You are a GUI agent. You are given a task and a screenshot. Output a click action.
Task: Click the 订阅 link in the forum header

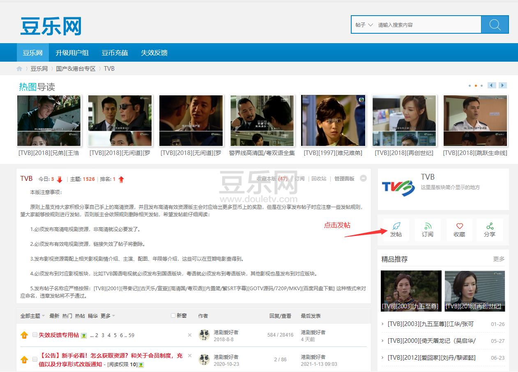tap(299, 178)
